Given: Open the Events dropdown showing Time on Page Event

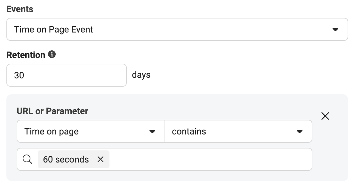Looking at the screenshot, I should 177,29.
